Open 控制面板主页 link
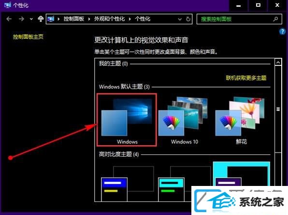Viewport: 288px width, 215px height. coord(28,37)
